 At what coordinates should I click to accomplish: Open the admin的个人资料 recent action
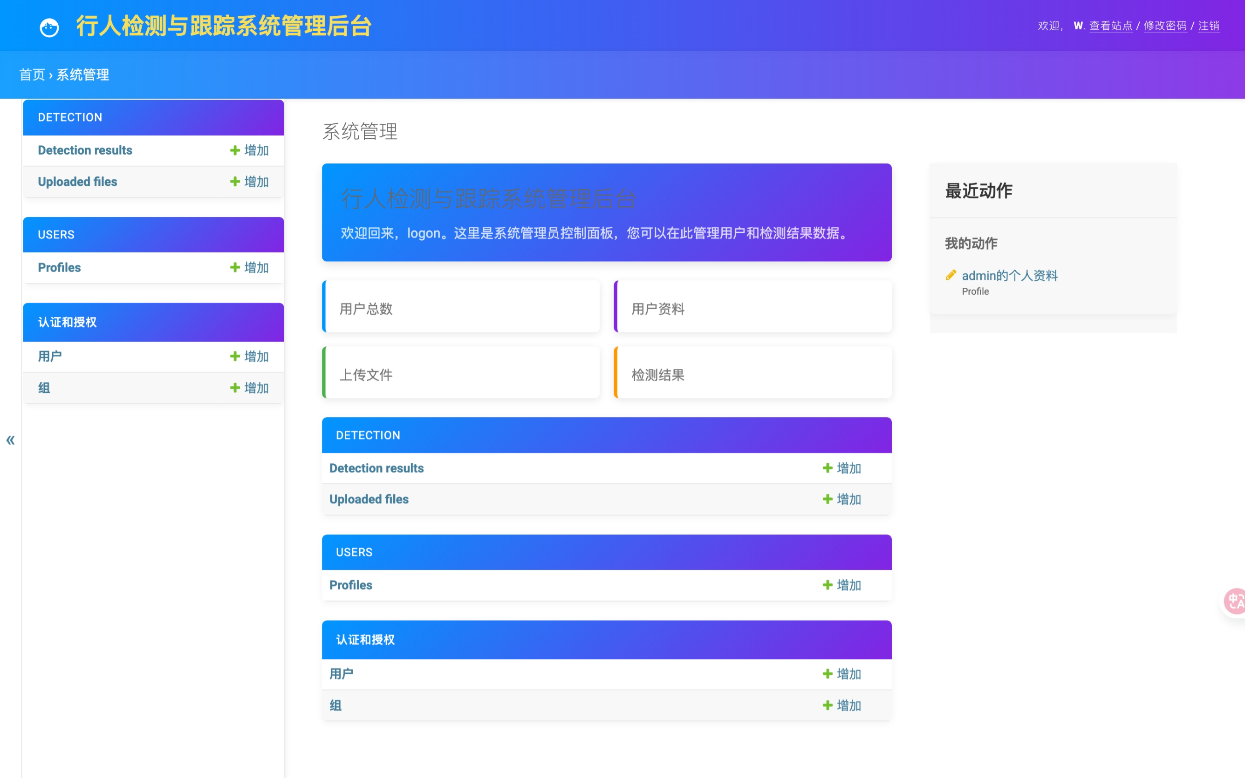(1009, 275)
